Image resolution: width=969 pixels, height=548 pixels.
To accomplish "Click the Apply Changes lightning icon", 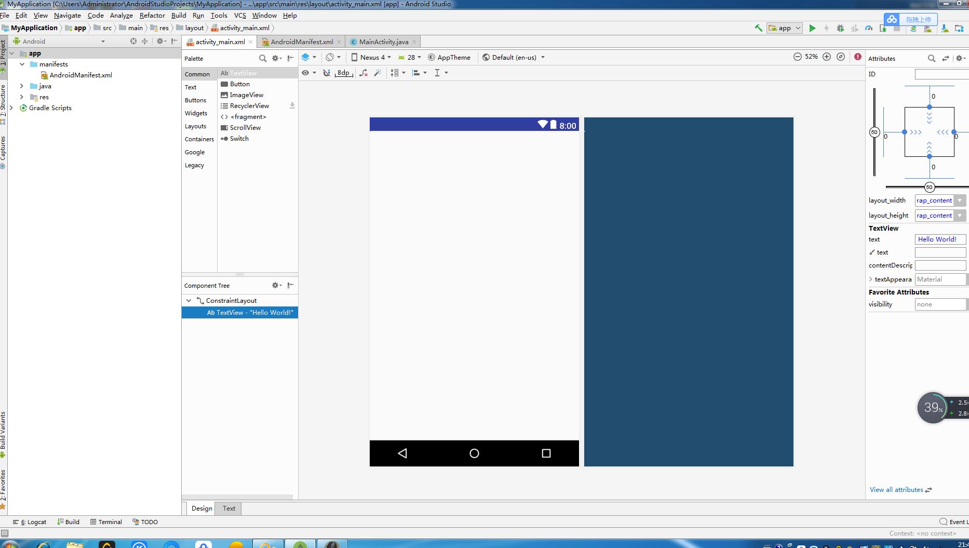I will pyautogui.click(x=826, y=28).
